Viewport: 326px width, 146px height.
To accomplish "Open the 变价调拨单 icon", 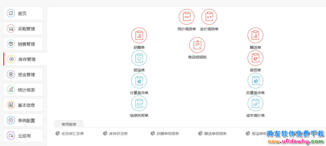I will click(209, 17).
